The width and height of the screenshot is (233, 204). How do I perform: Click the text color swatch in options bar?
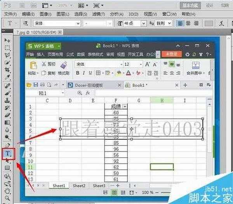click(x=209, y=23)
